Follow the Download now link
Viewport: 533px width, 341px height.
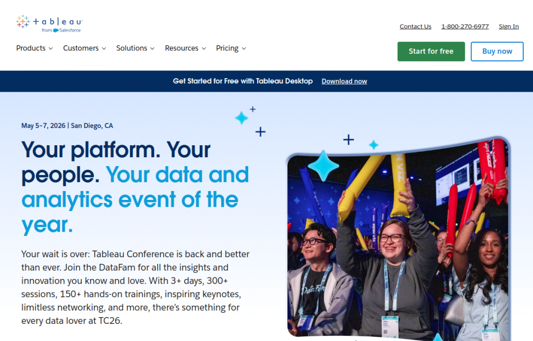[344, 81]
